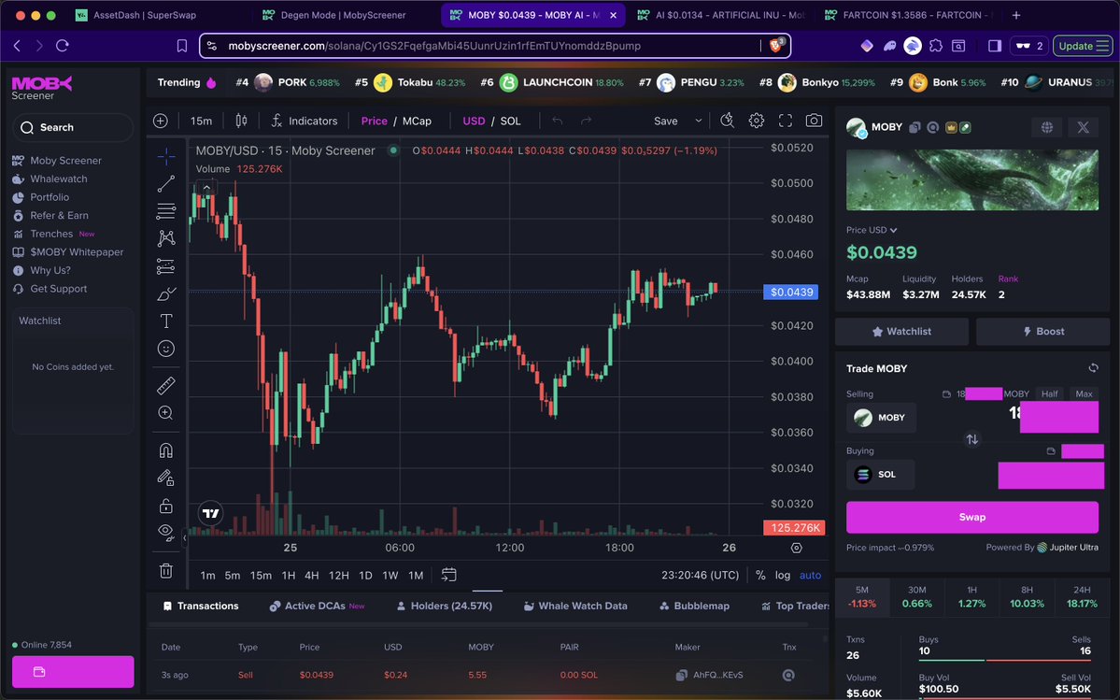Add MOBY to Watchlist button

pyautogui.click(x=901, y=332)
